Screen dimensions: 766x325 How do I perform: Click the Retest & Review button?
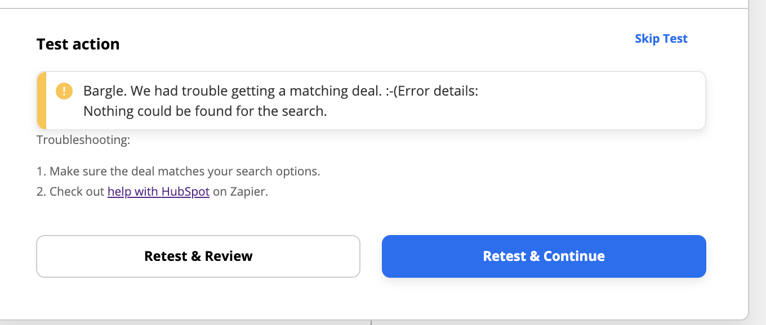click(198, 256)
